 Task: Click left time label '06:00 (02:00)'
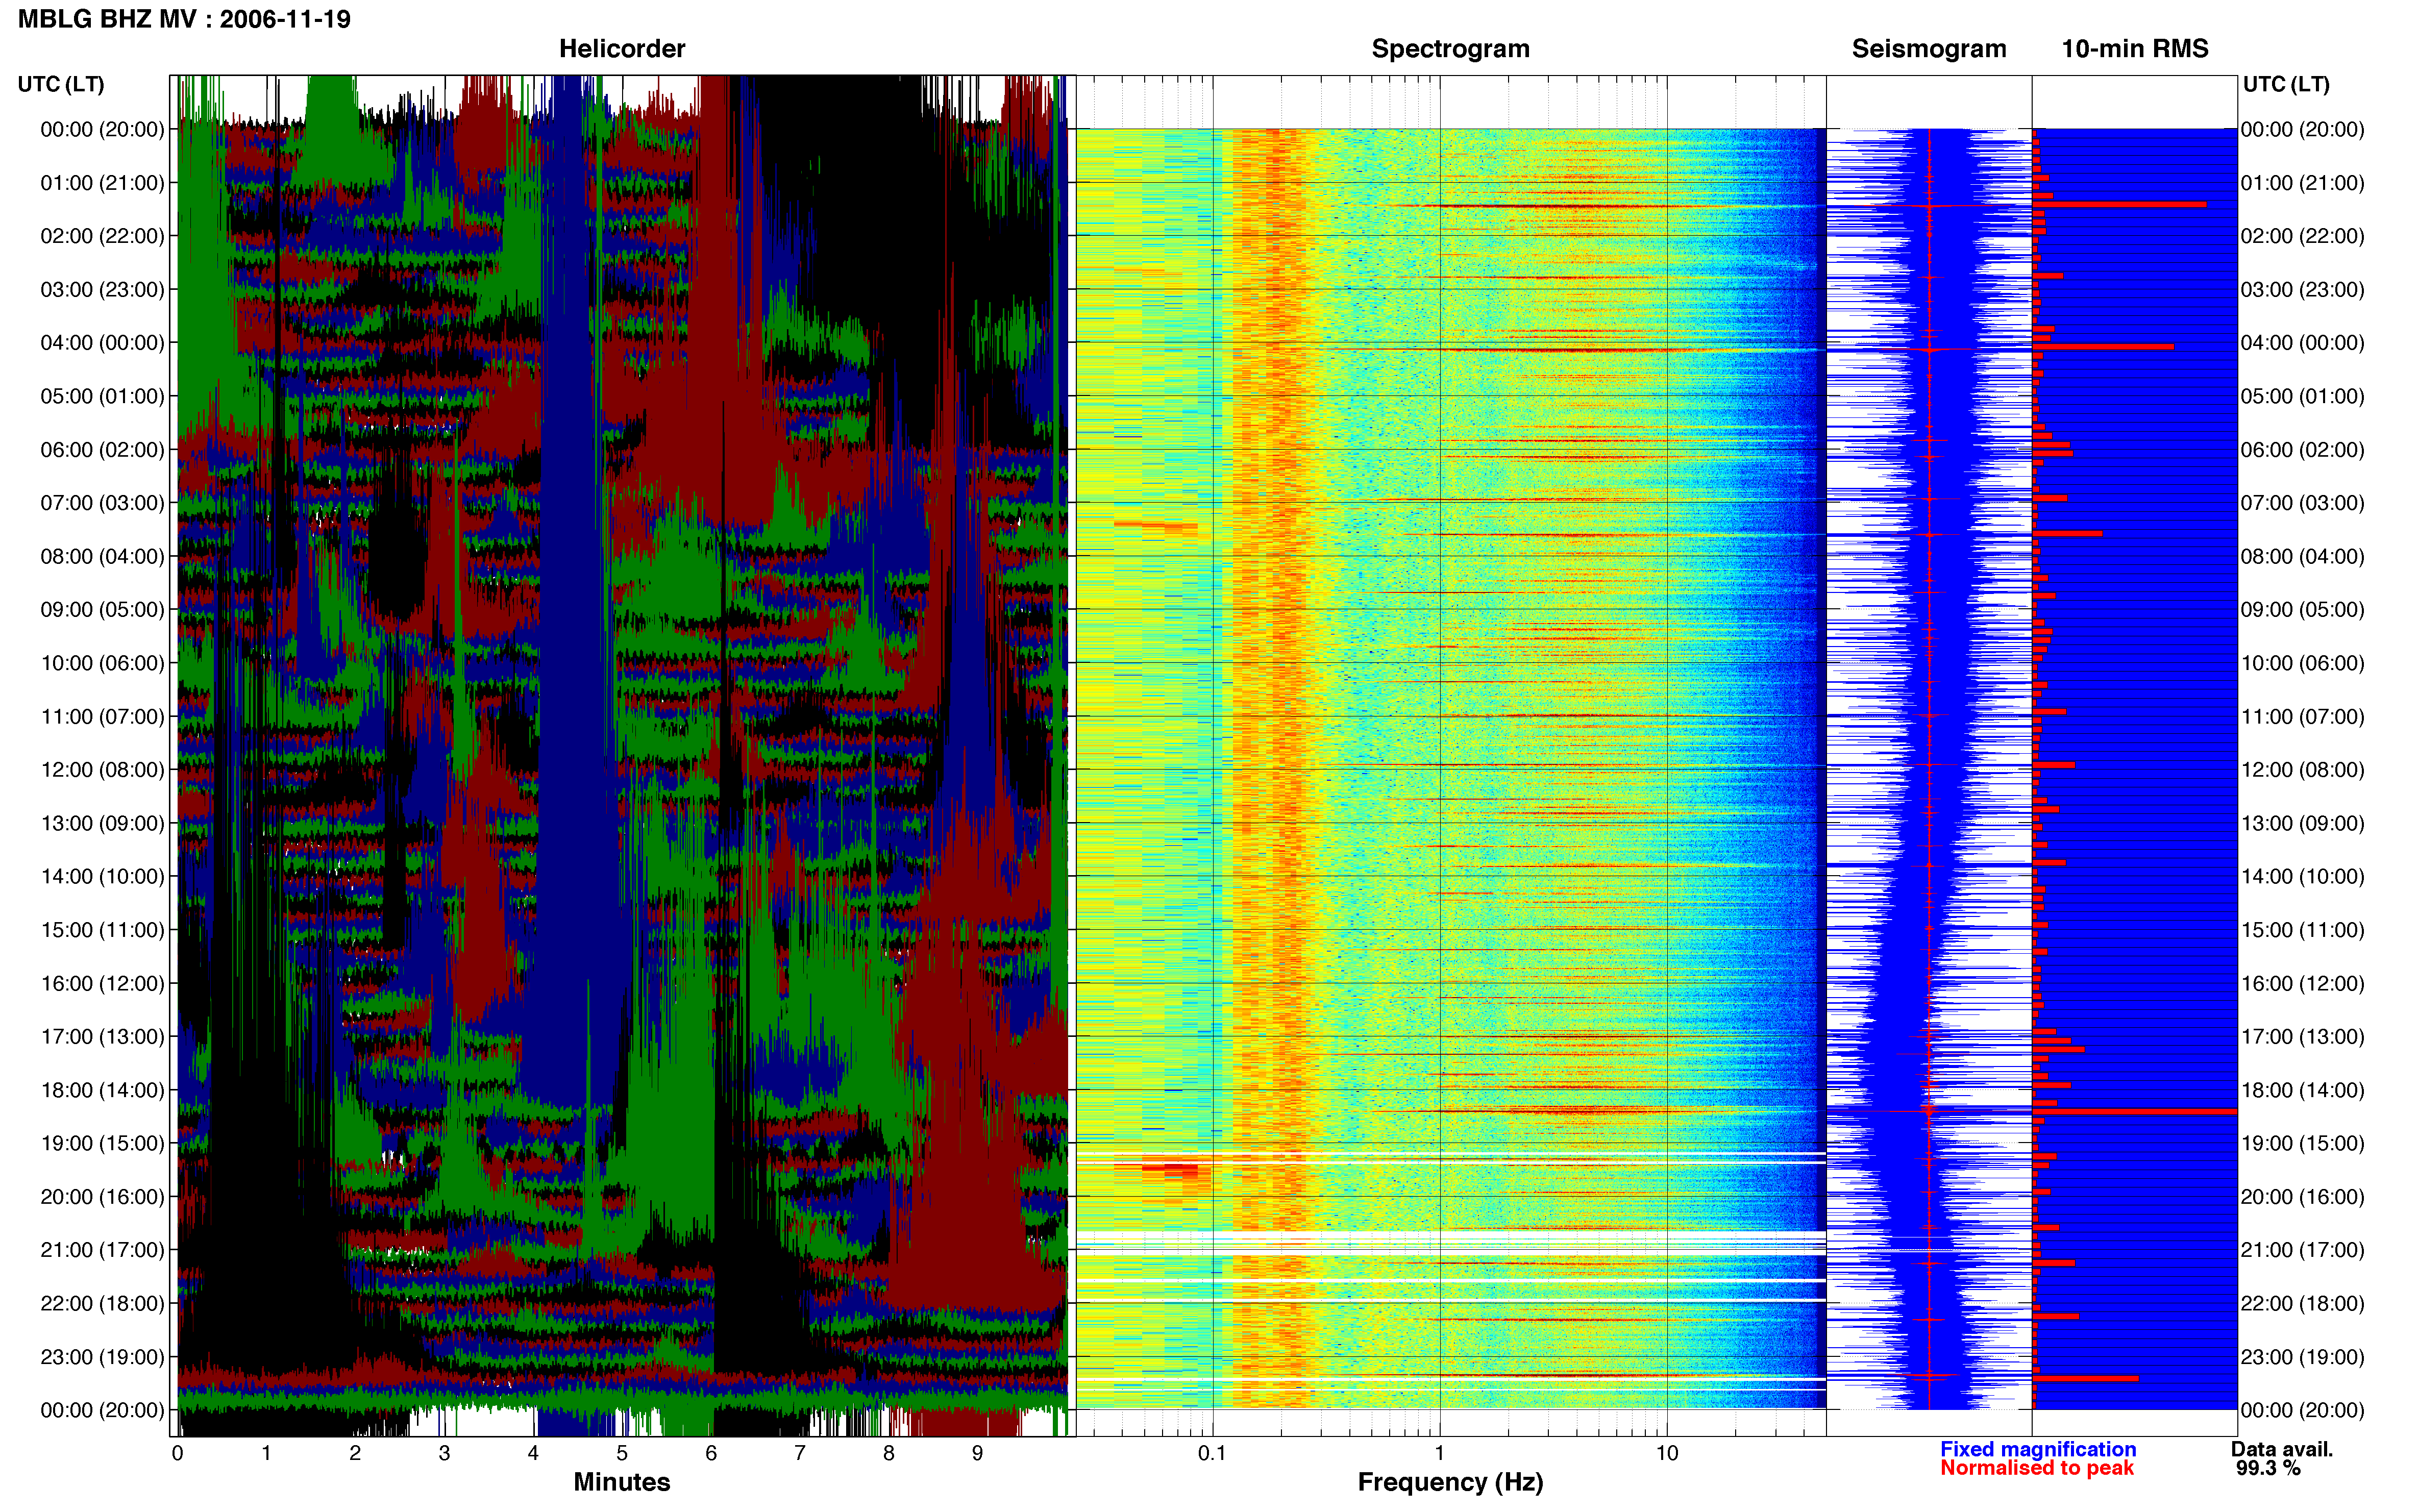[102, 450]
